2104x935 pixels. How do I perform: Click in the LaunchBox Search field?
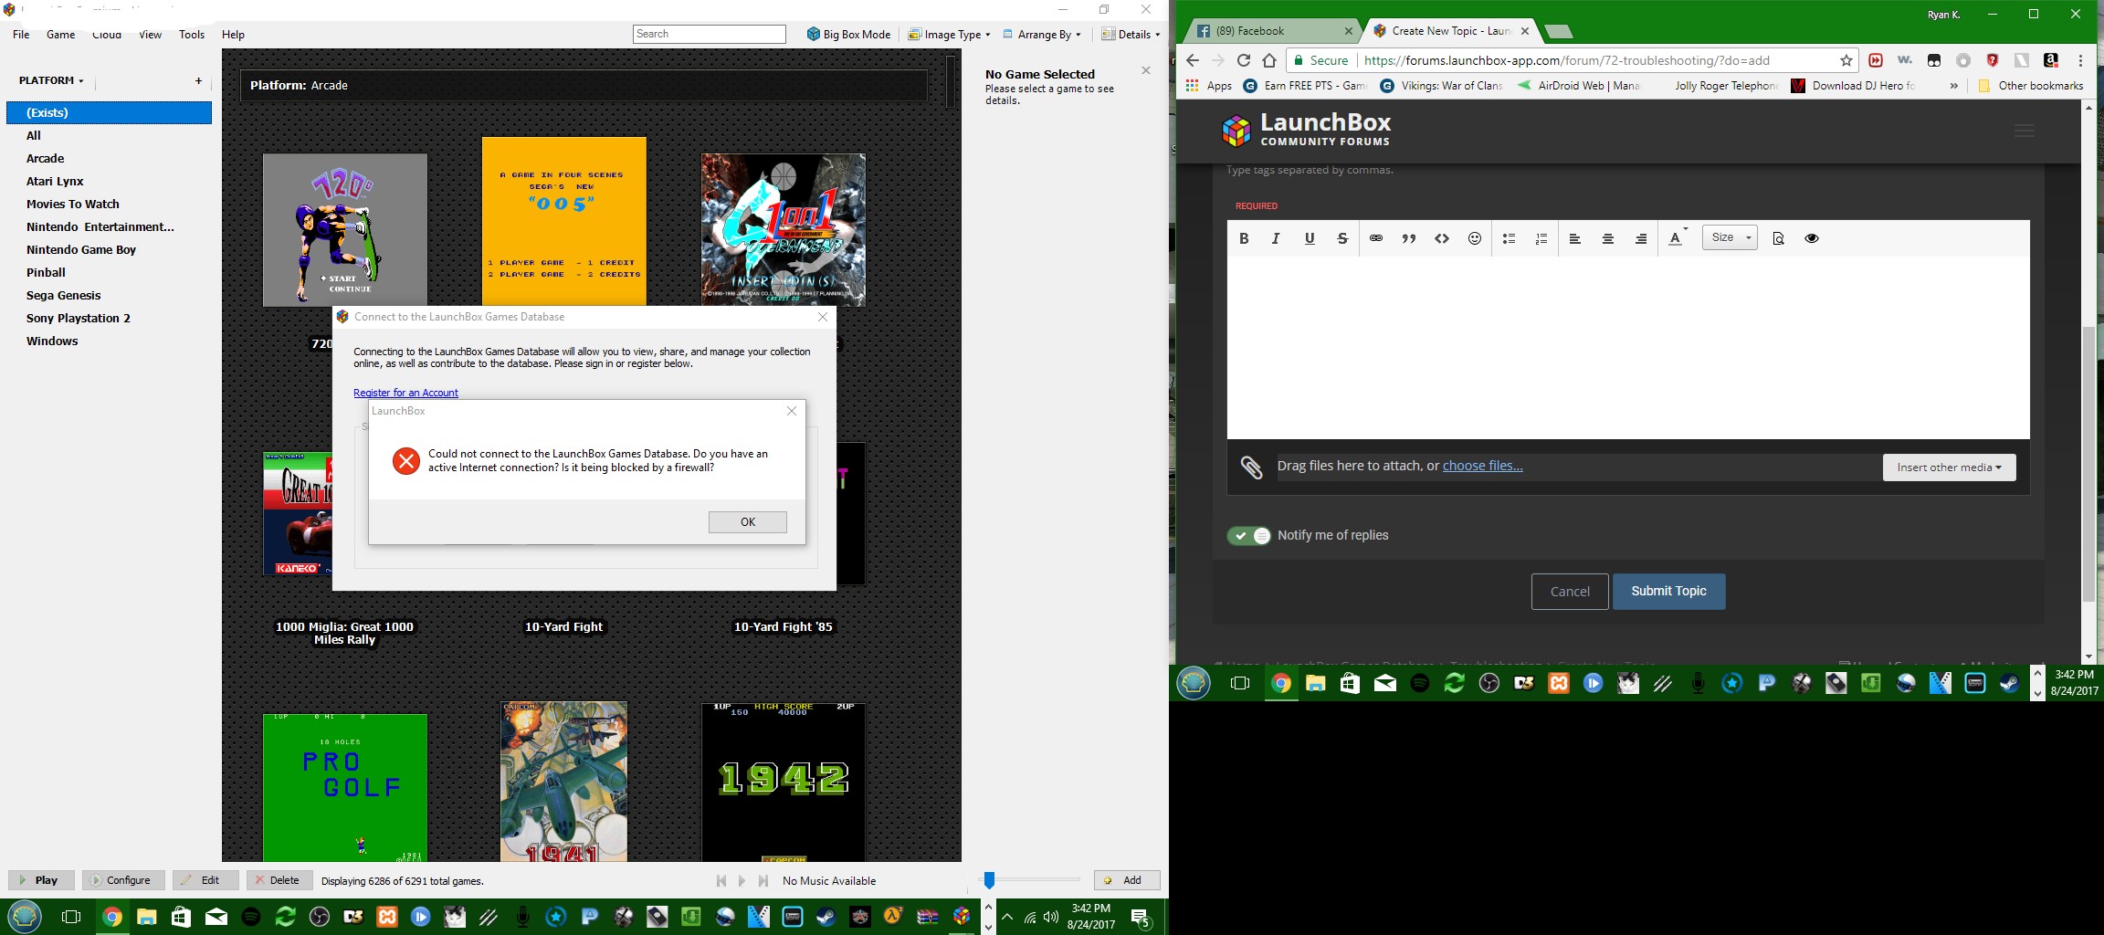coord(709,34)
